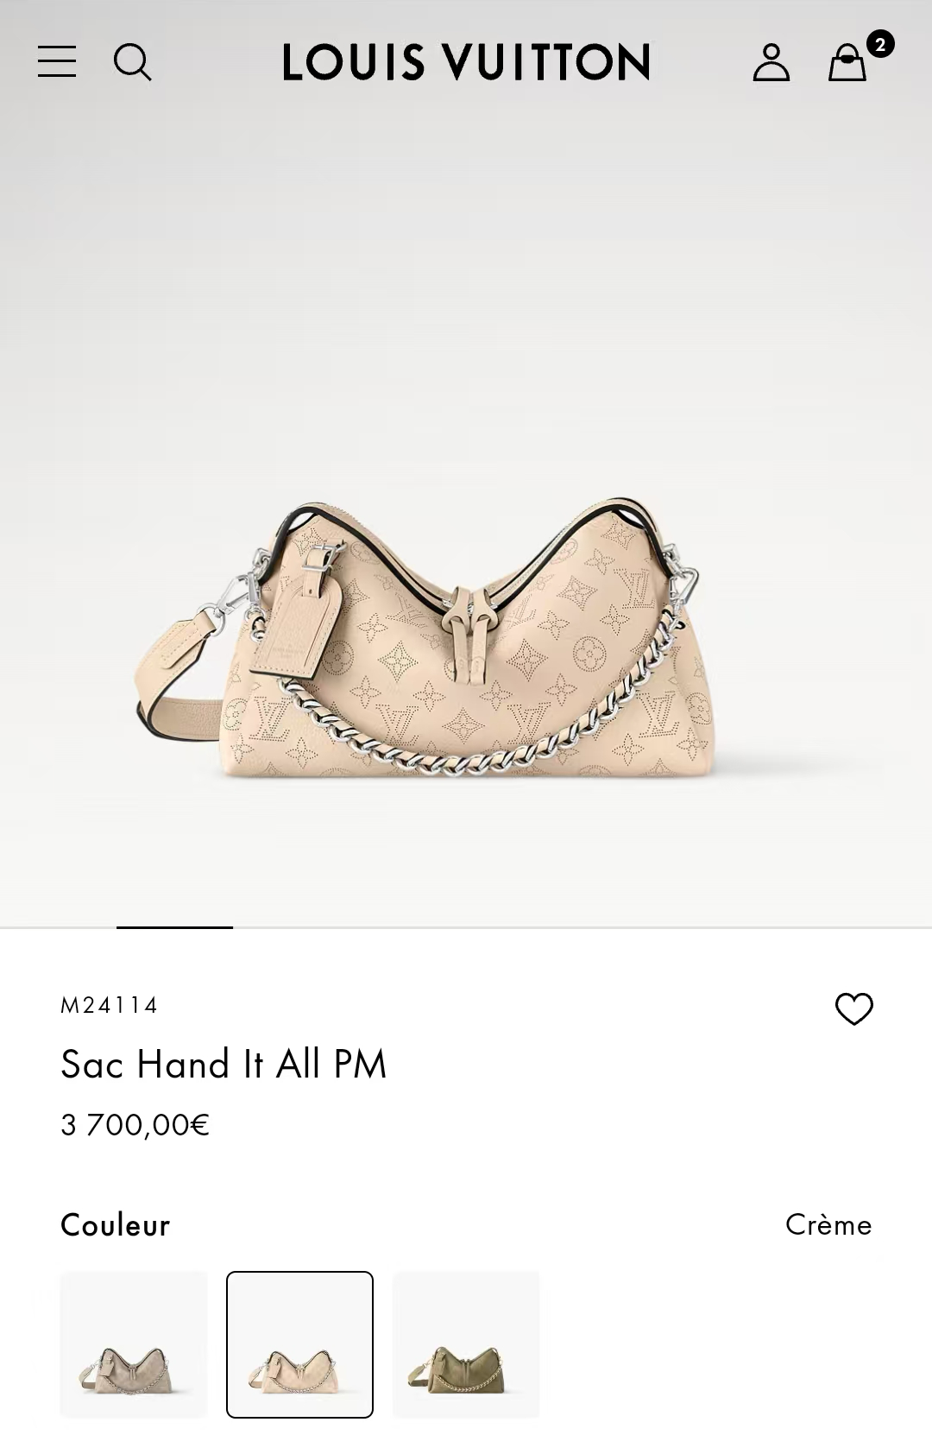Open the hamburger navigation menu

point(57,61)
